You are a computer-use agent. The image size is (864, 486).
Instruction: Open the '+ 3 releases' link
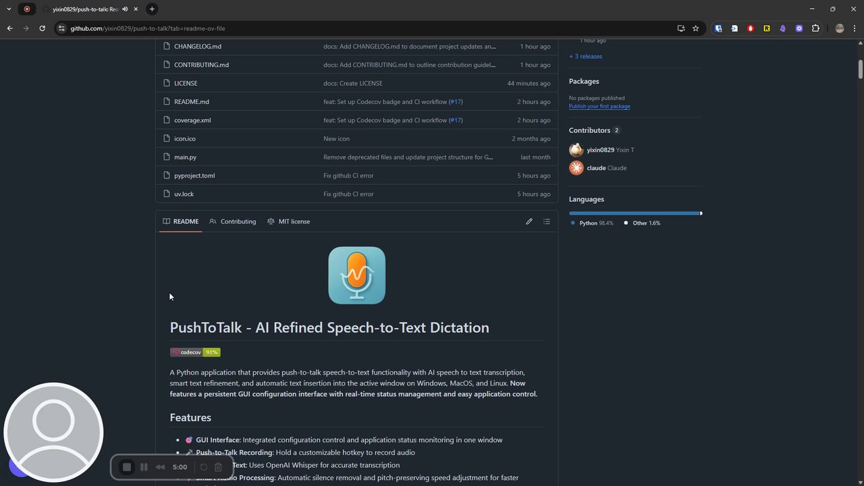586,56
